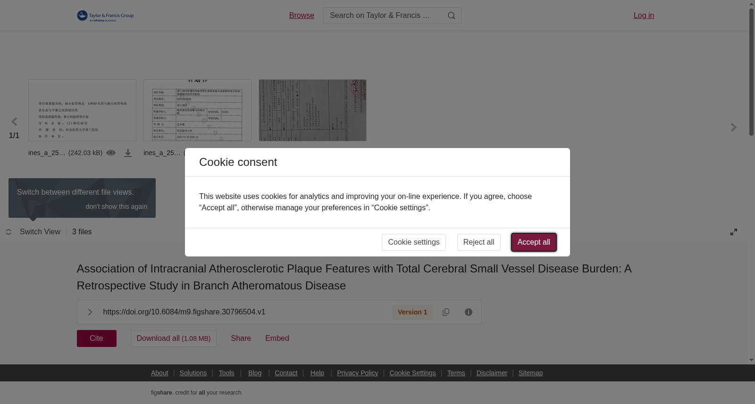Image resolution: width=755 pixels, height=404 pixels.
Task: Open the first document thumbnail
Action: point(82,110)
